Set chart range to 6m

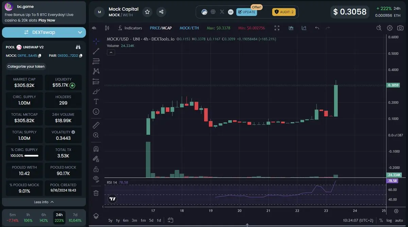tap(125, 220)
